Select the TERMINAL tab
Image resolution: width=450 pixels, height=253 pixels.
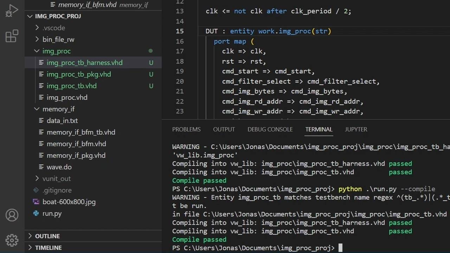click(319, 129)
